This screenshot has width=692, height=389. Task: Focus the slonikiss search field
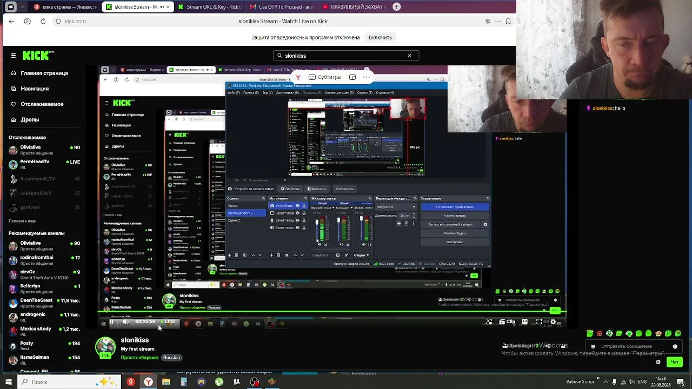click(x=345, y=55)
